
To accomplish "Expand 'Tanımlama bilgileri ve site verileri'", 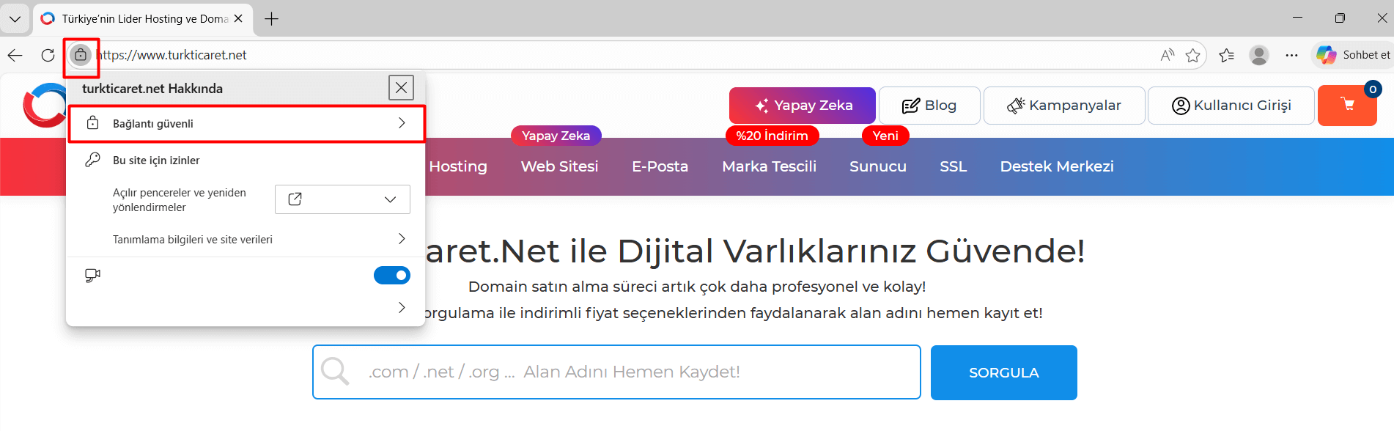I will 246,239.
